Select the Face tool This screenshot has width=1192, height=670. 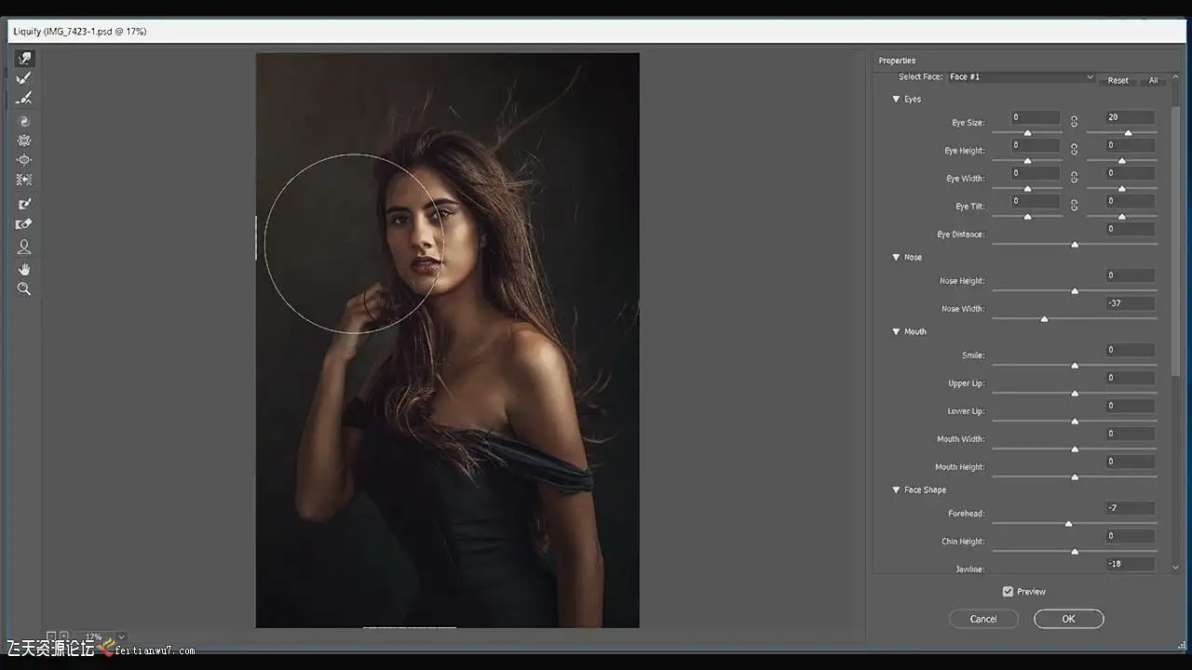click(24, 247)
